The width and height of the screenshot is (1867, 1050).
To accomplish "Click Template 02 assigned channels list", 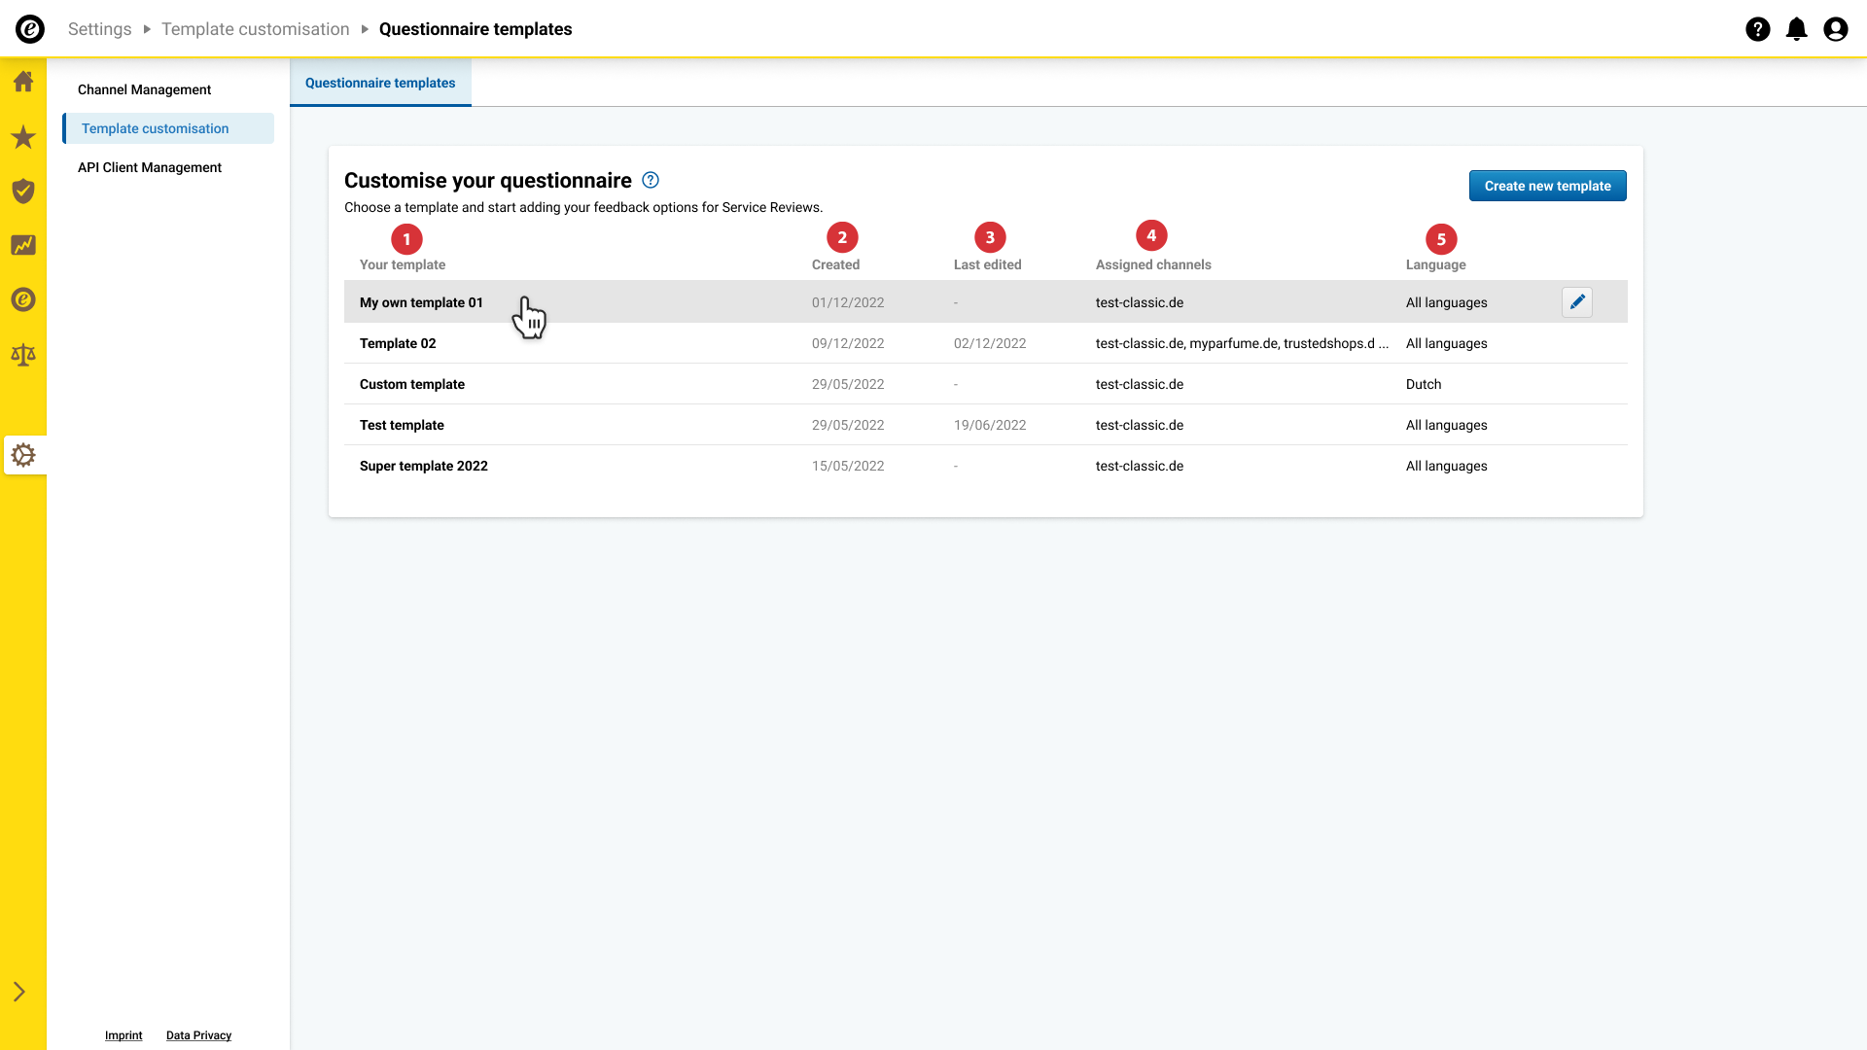I will (x=1242, y=343).
